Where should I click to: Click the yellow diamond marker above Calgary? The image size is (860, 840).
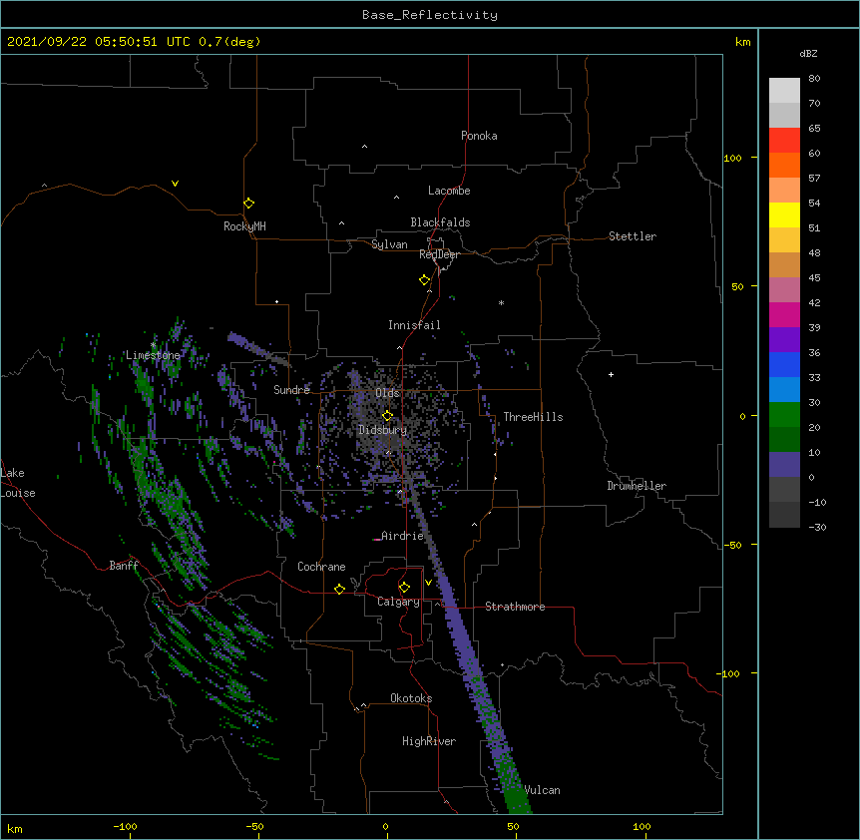tap(404, 588)
